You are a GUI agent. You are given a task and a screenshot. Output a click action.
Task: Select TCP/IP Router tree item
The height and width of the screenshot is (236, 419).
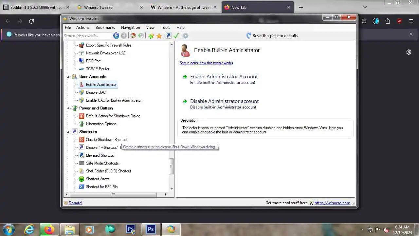[98, 69]
